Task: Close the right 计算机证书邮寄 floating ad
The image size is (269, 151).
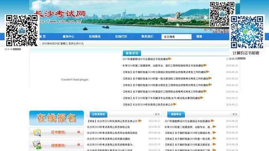Action: pyautogui.click(x=242, y=59)
